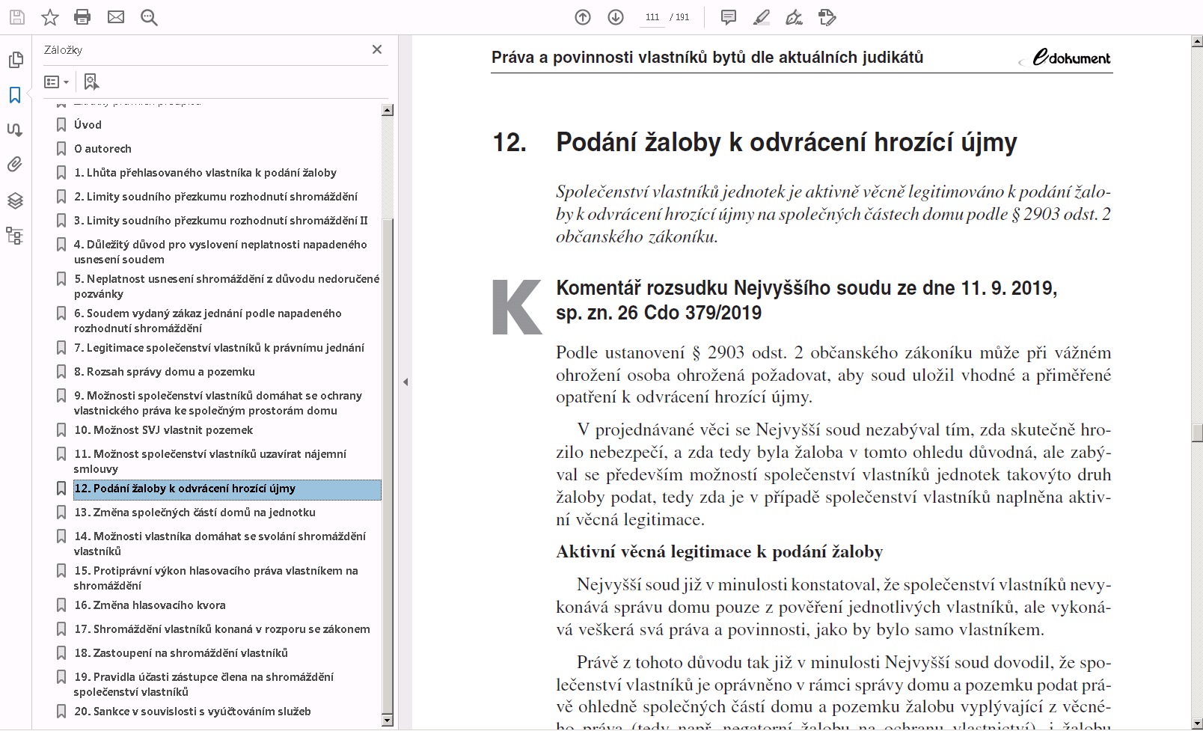This screenshot has width=1203, height=731.
Task: Select bookmark 18. Zastoupení na shromáždění vlastníků
Action: click(180, 653)
